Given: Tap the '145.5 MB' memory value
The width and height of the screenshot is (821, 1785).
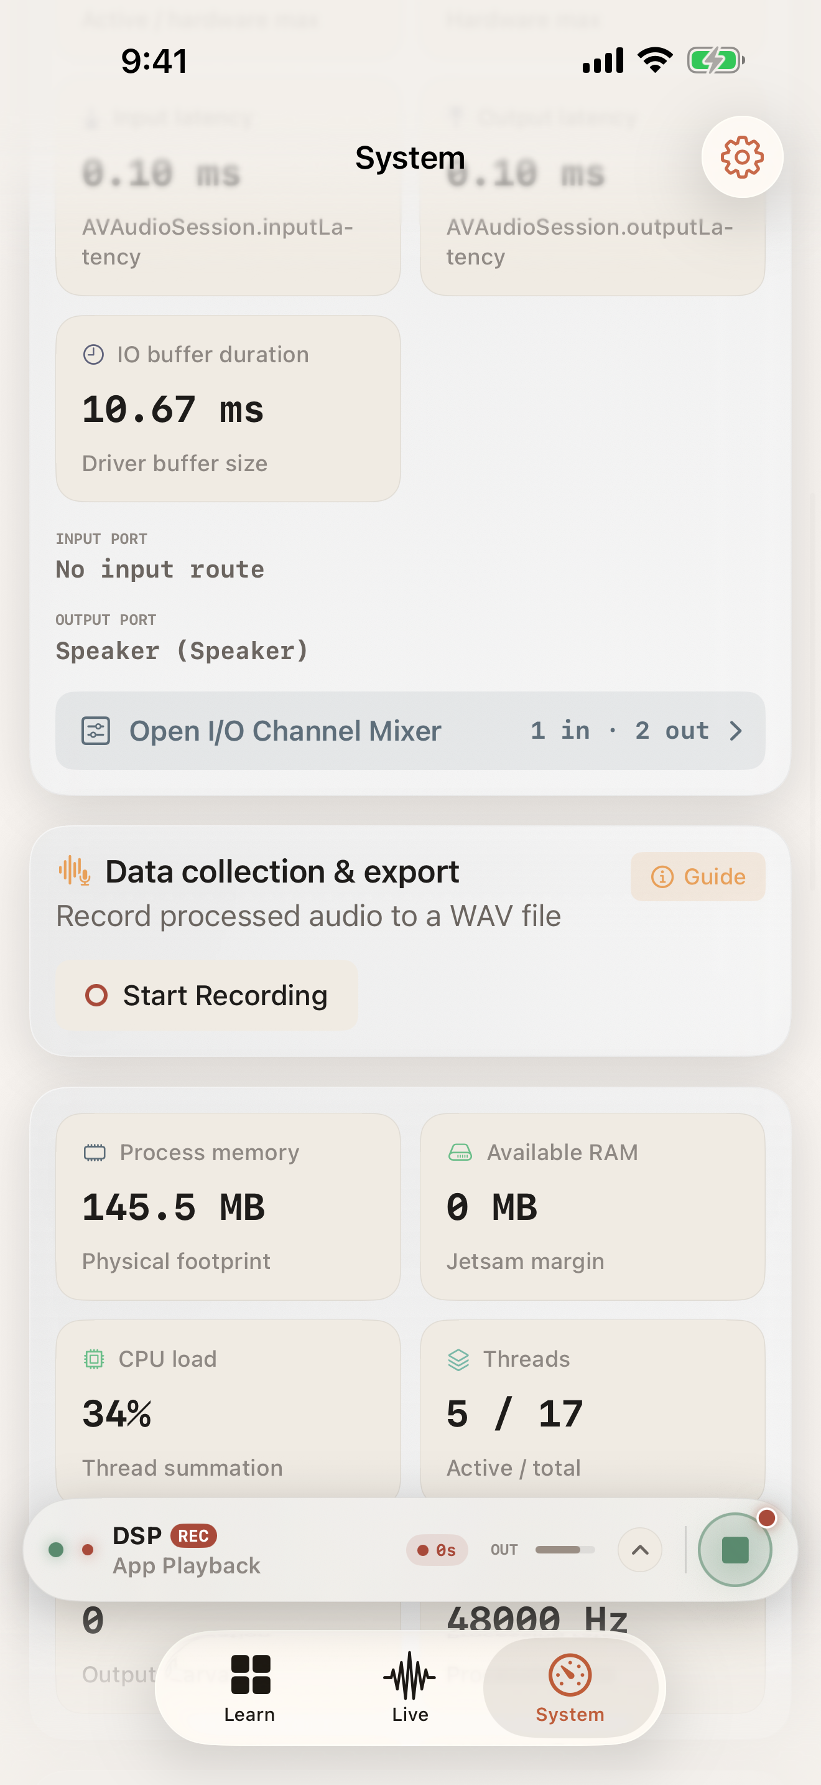Looking at the screenshot, I should pyautogui.click(x=173, y=1206).
